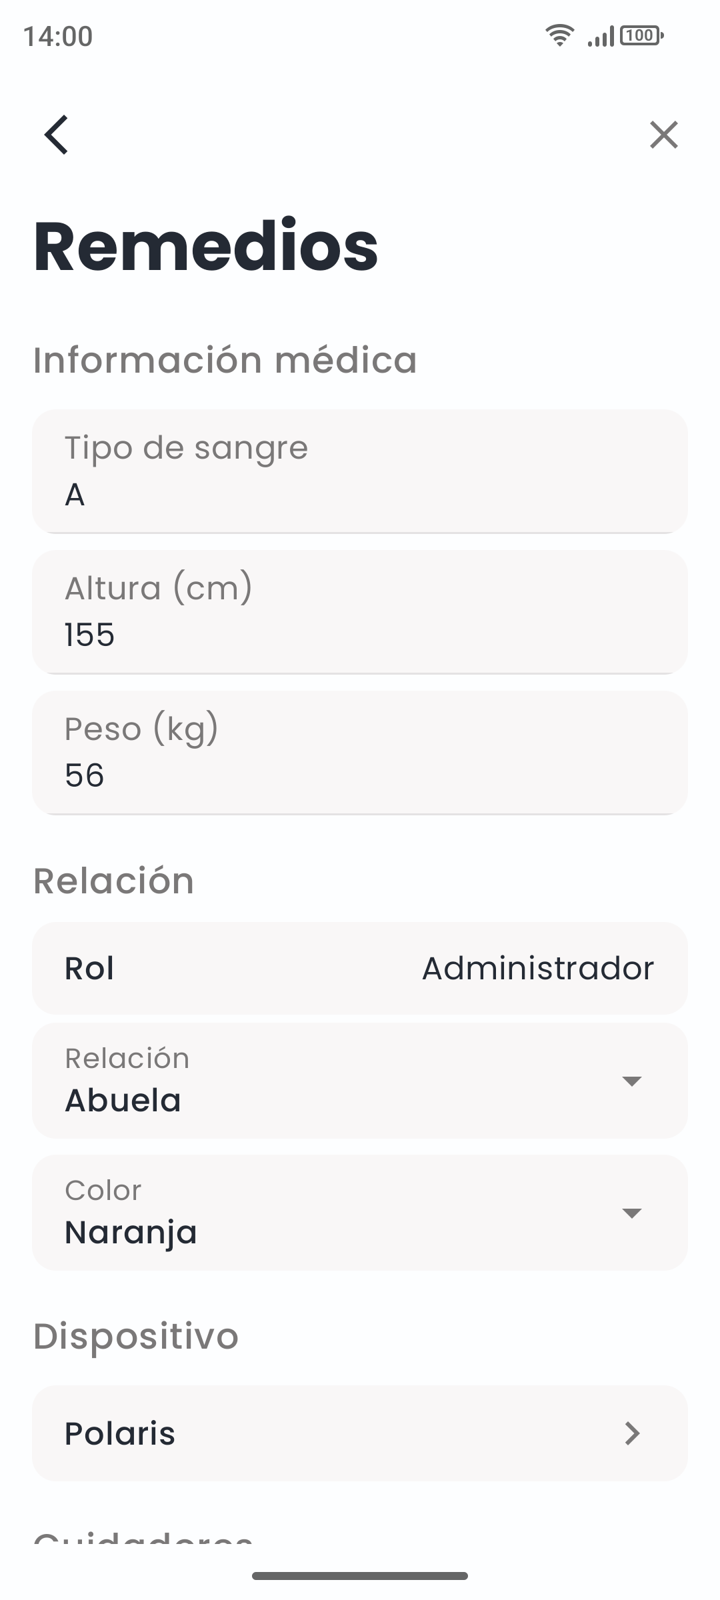
Task: Tap the Información médica section header
Action: [x=225, y=360]
